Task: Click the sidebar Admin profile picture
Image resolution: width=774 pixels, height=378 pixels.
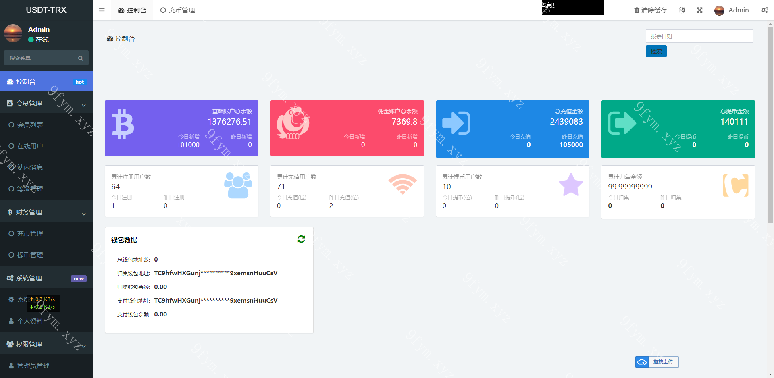Action: (13, 33)
